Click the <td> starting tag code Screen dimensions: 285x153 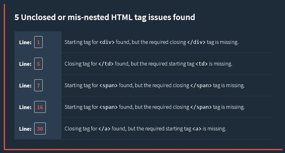202,64
